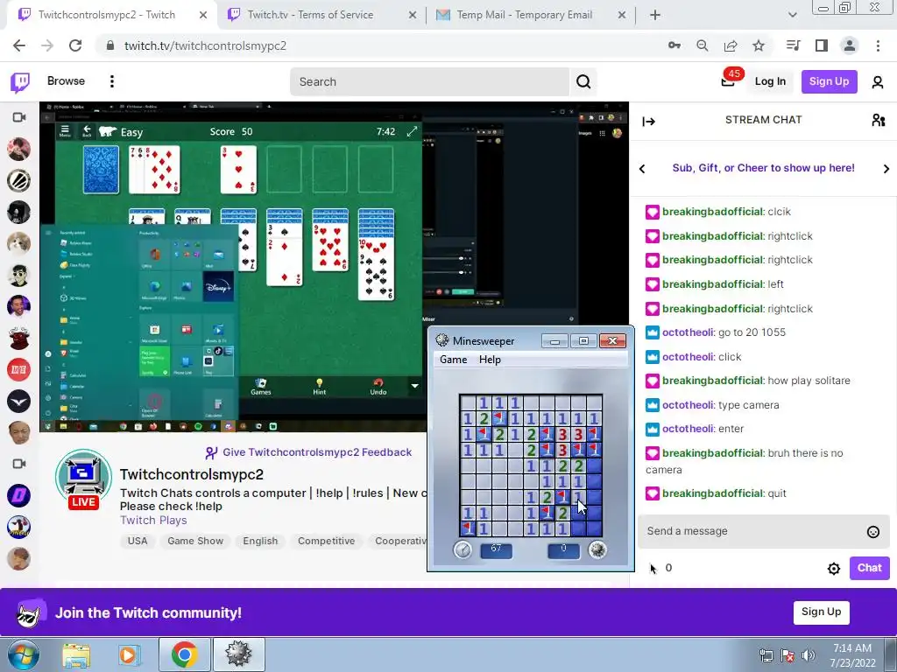Screen dimensions: 897x672
Task: Click Give Twitchcontrolsmypc2 Feedback link
Action: [308, 452]
